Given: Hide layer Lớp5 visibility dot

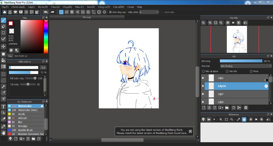Looking at the screenshot, I should coord(203,102).
